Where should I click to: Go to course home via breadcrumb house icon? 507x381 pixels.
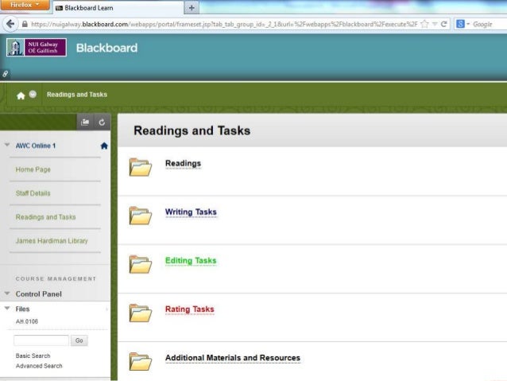[x=21, y=95]
